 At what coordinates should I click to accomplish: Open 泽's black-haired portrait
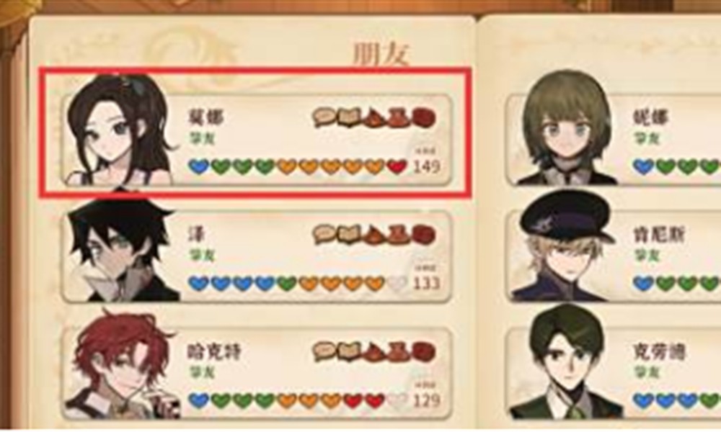click(x=122, y=251)
